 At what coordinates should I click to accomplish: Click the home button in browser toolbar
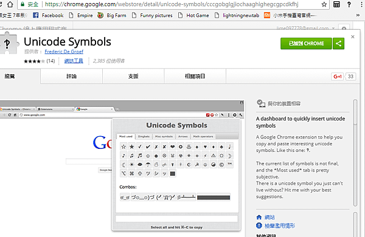click(x=10, y=4)
